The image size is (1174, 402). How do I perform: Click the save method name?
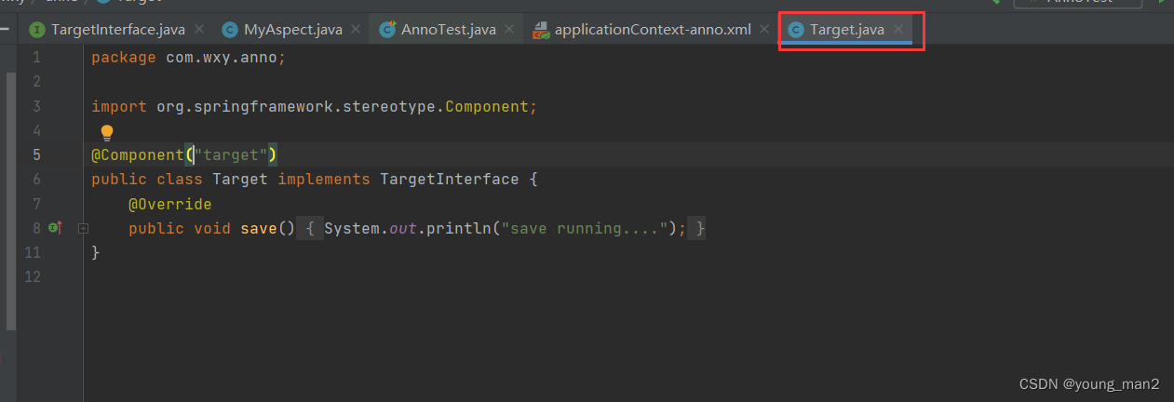click(x=259, y=228)
